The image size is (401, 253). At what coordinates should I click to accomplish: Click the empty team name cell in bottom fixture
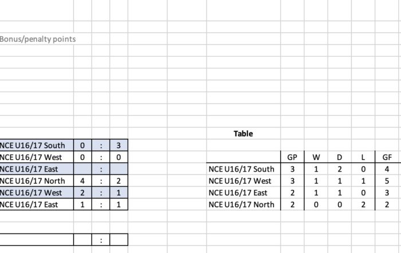37,240
